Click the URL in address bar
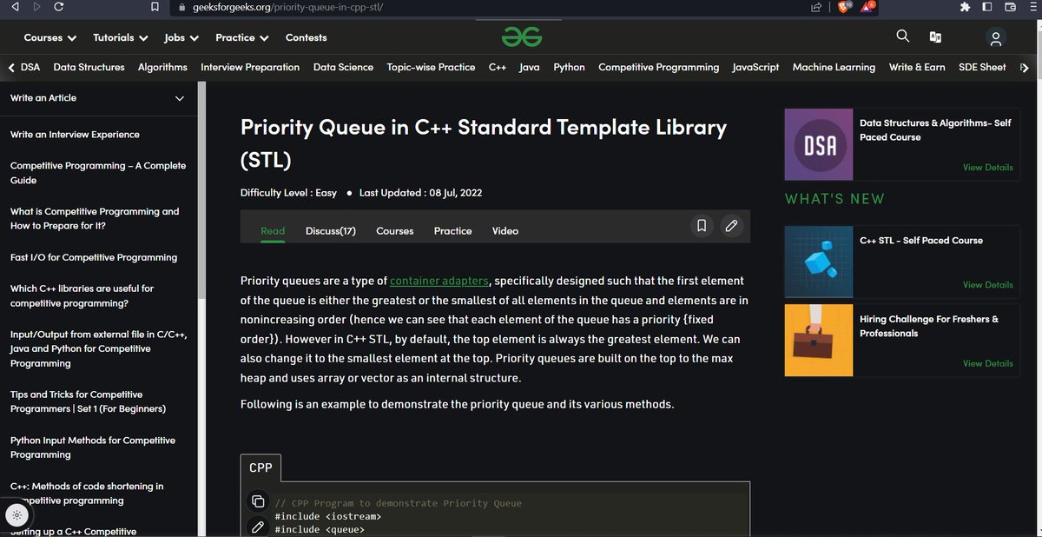 coord(287,7)
